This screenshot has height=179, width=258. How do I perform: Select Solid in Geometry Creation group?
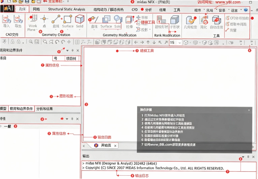point(79,22)
